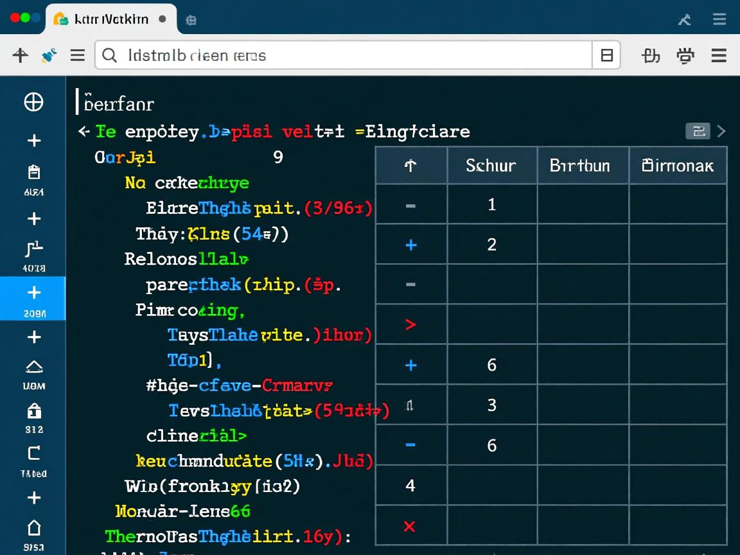This screenshot has height=555, width=740.
Task: Click the tools icon in the title bar
Action: tap(685, 20)
